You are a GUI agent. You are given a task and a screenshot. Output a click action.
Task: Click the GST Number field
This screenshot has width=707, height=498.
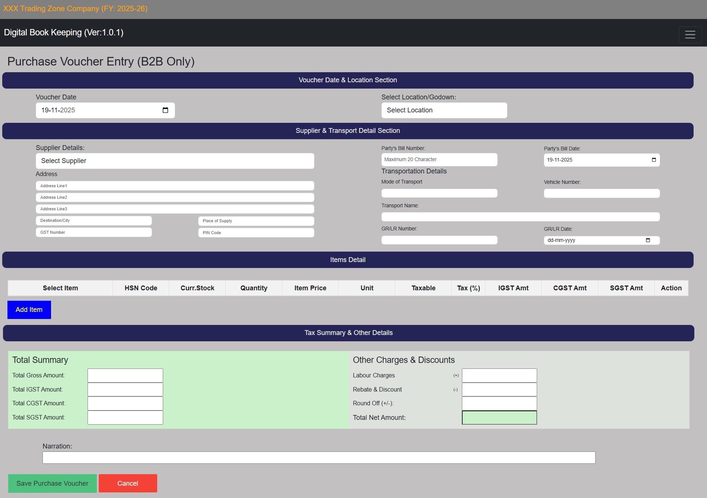pyautogui.click(x=93, y=233)
